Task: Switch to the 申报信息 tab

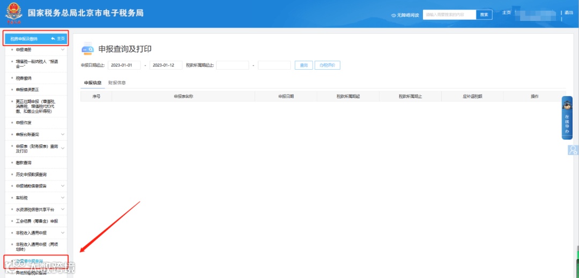Action: pos(93,83)
